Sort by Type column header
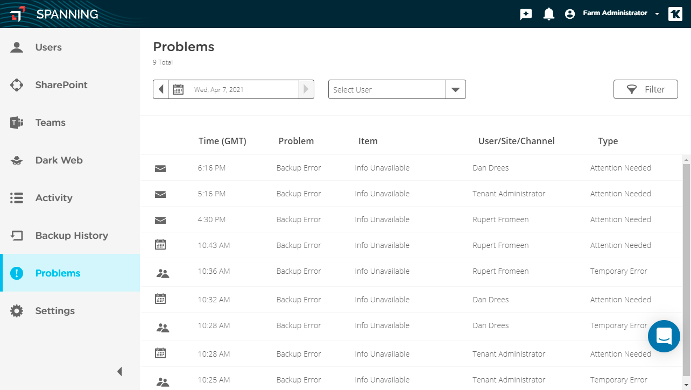The image size is (691, 390). [x=608, y=141]
